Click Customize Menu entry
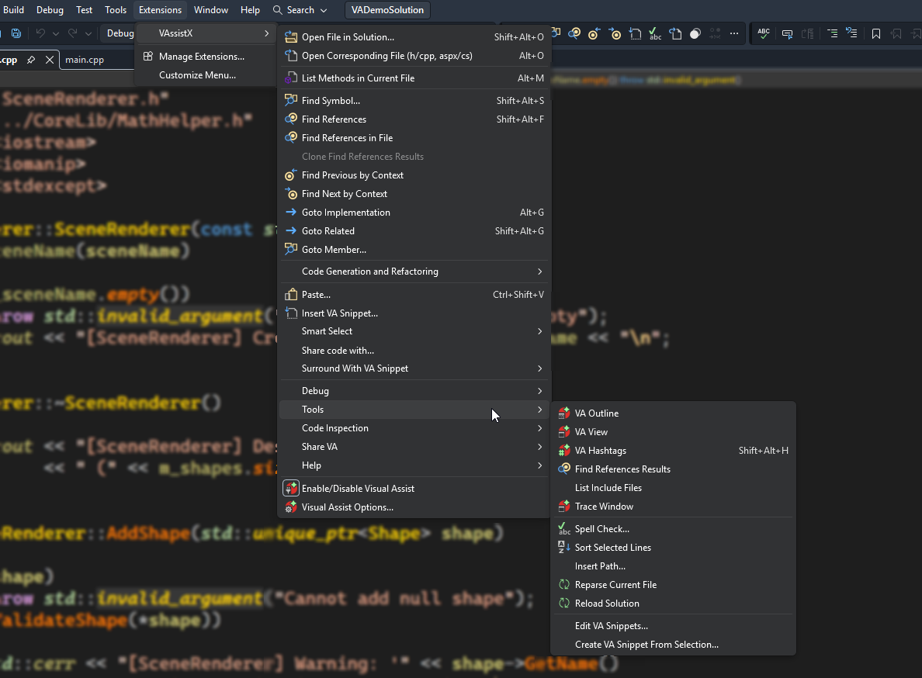The width and height of the screenshot is (922, 678). (x=205, y=75)
